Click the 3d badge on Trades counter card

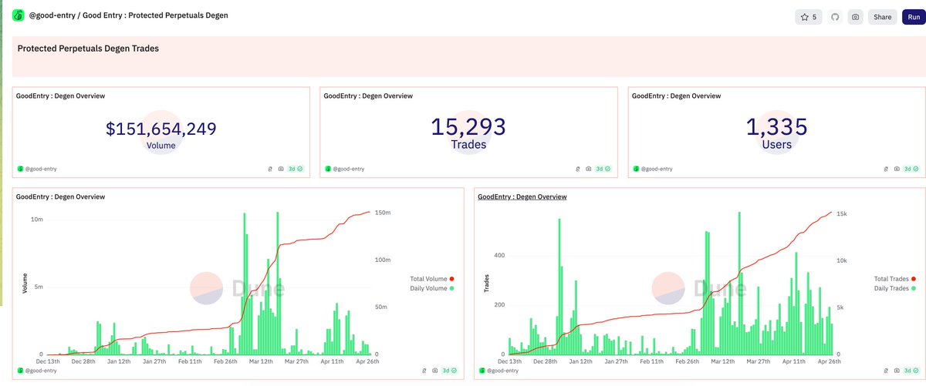[x=604, y=169]
